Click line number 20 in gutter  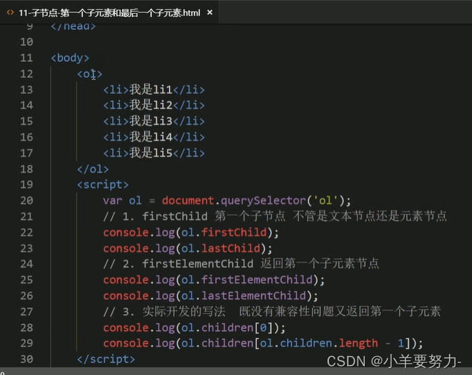pos(26,201)
